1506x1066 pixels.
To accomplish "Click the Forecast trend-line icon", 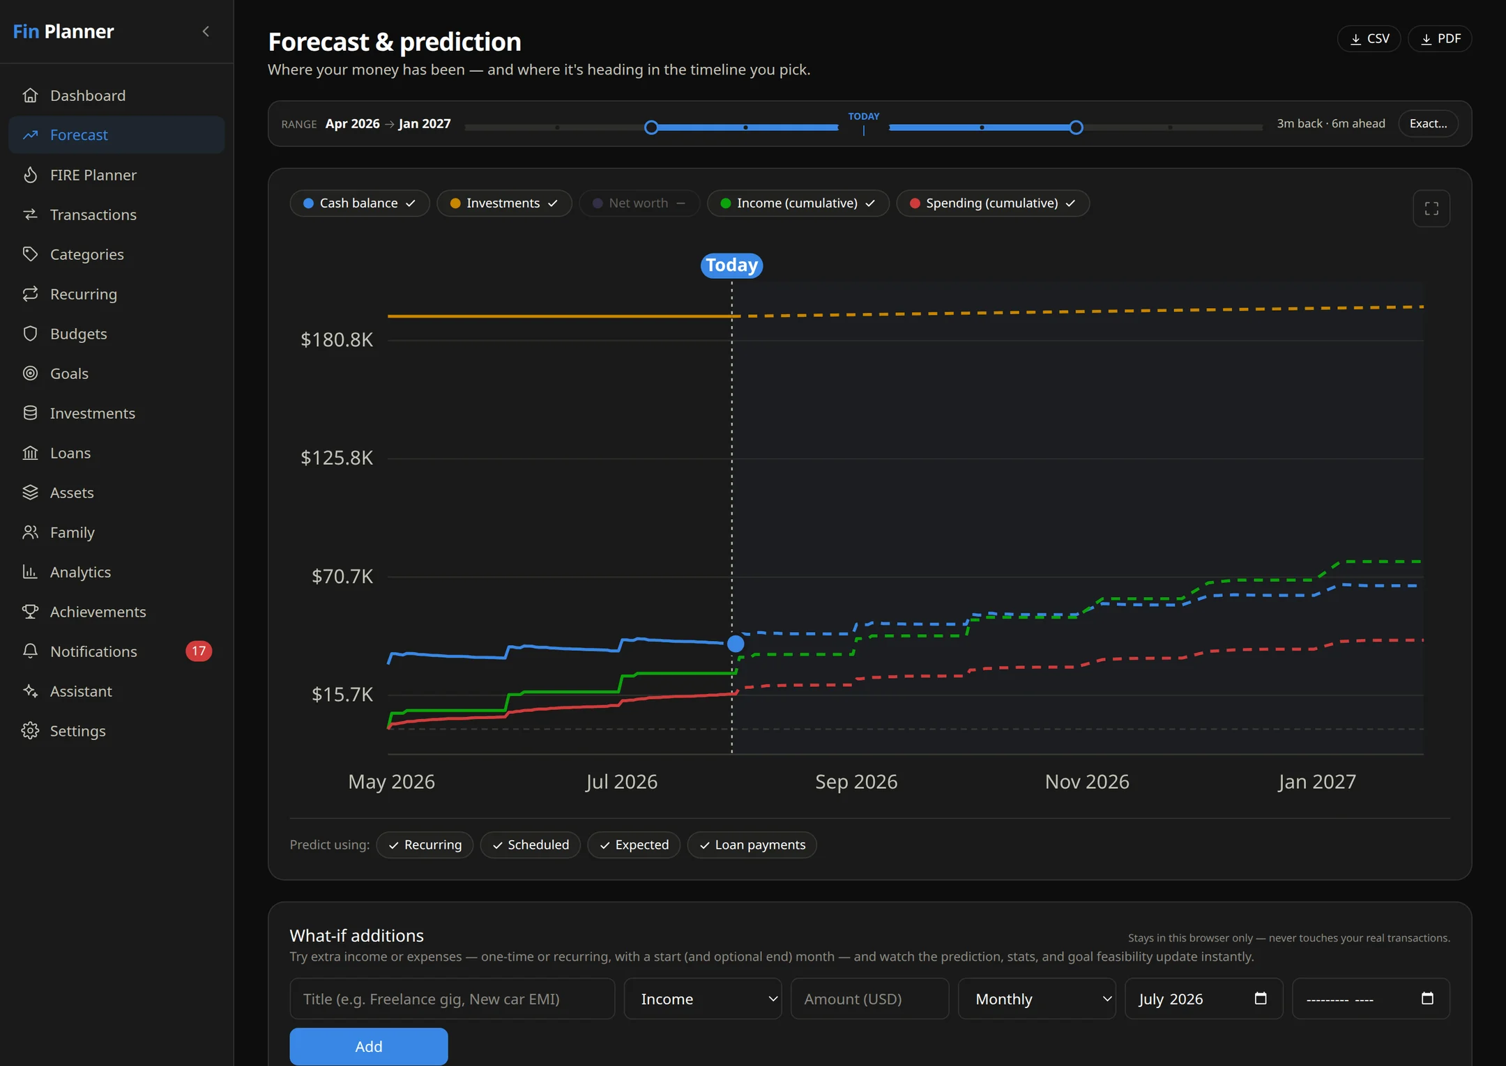I will tap(30, 135).
